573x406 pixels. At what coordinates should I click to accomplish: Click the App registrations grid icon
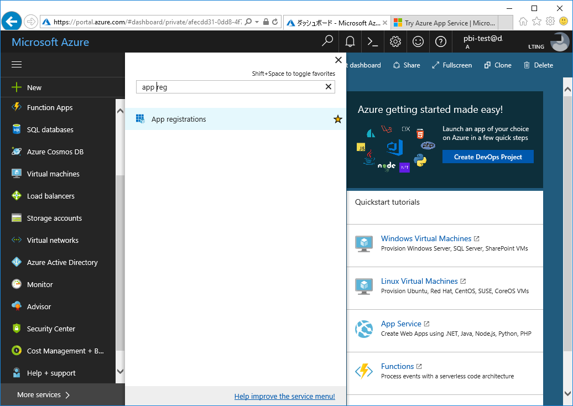coord(140,119)
